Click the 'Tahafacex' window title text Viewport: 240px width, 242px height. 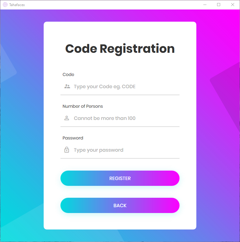point(17,5)
